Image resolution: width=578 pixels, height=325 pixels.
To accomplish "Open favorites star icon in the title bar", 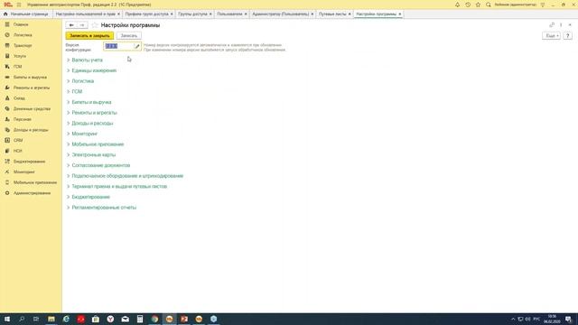I will (x=478, y=5).
